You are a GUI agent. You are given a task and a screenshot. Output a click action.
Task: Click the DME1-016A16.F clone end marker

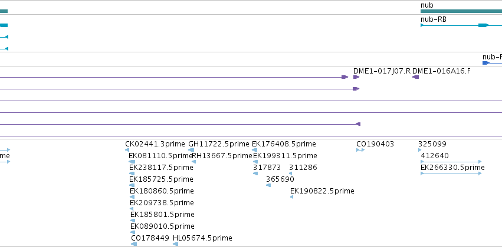[x=415, y=77]
